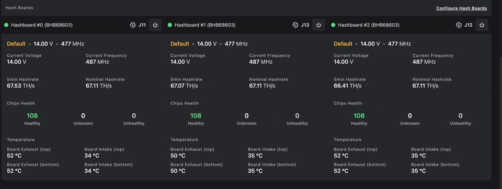Click Hashboard #2 Board Exhaust (top) 52 °C

(341, 156)
